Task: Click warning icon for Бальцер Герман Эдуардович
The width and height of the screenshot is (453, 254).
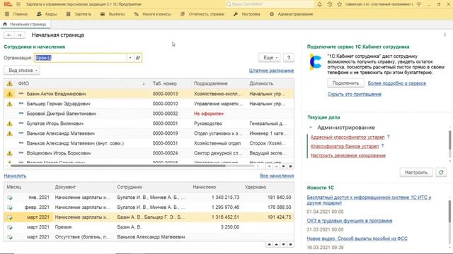Action: coord(9,104)
